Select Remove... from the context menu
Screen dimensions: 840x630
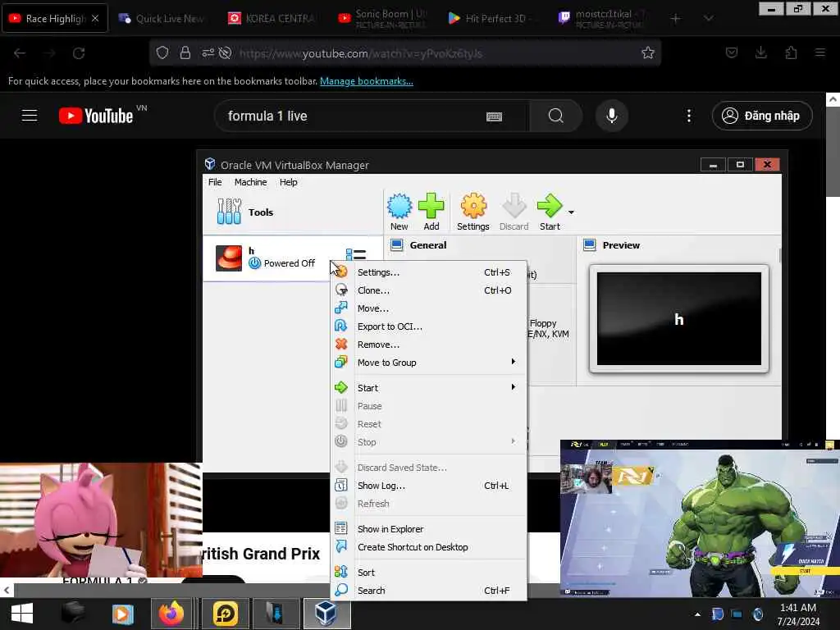pos(428,345)
